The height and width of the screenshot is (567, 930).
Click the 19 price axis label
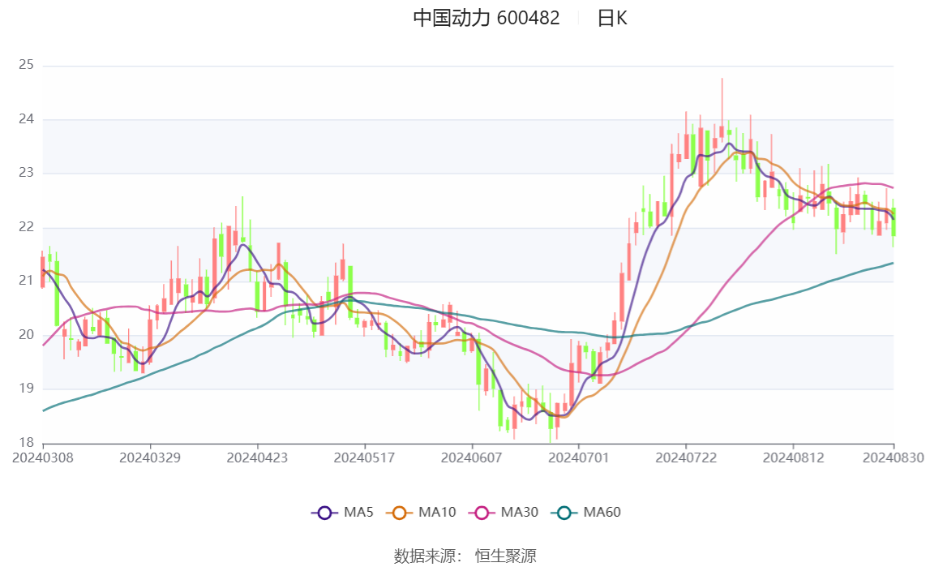[x=26, y=389]
